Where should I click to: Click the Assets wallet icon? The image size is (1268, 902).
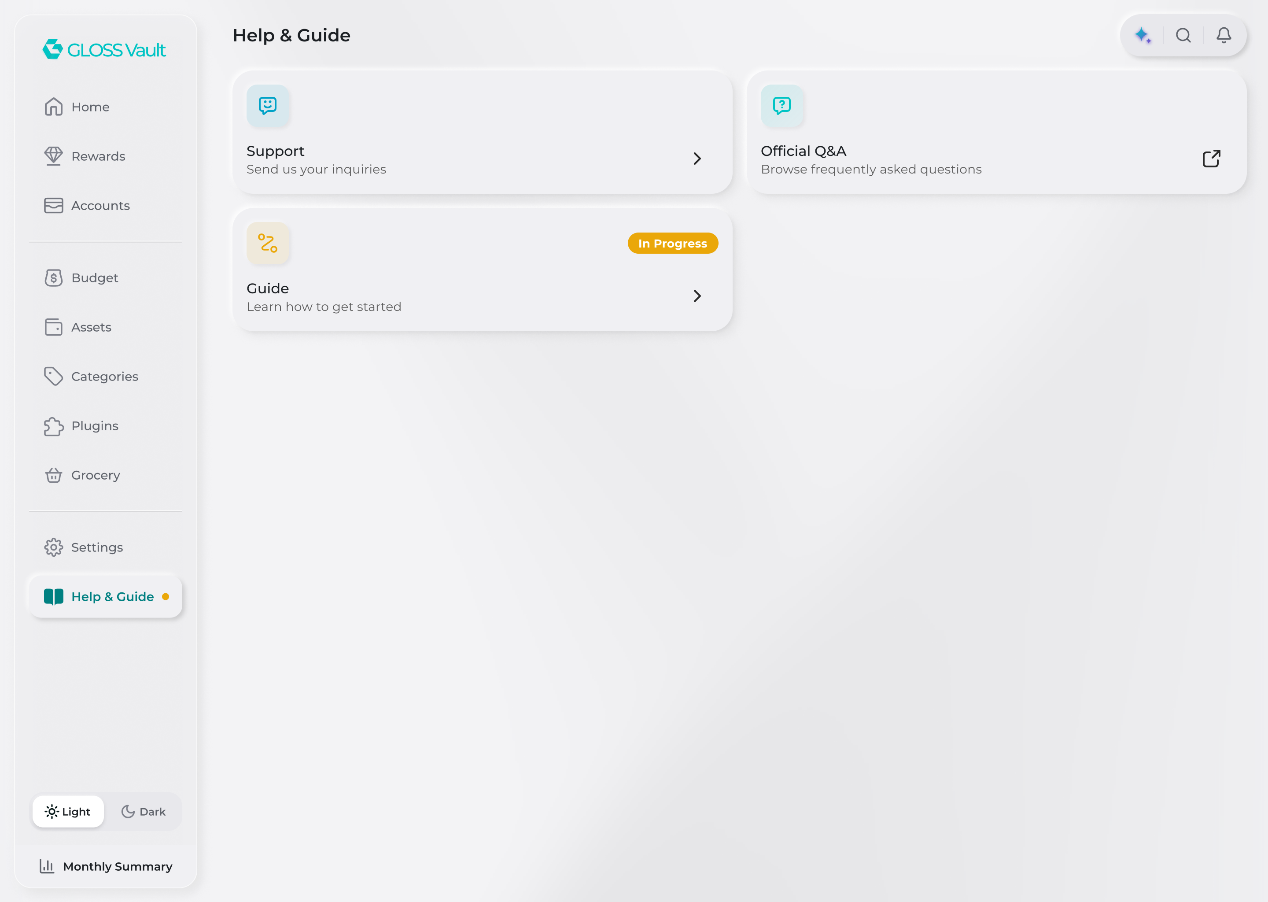point(53,327)
